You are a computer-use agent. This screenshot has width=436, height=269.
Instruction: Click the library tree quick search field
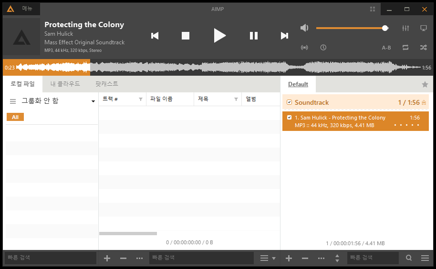(51, 258)
